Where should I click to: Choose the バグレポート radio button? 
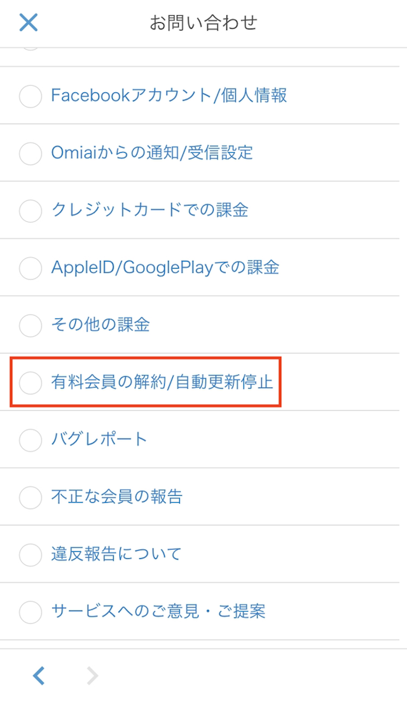point(30,440)
